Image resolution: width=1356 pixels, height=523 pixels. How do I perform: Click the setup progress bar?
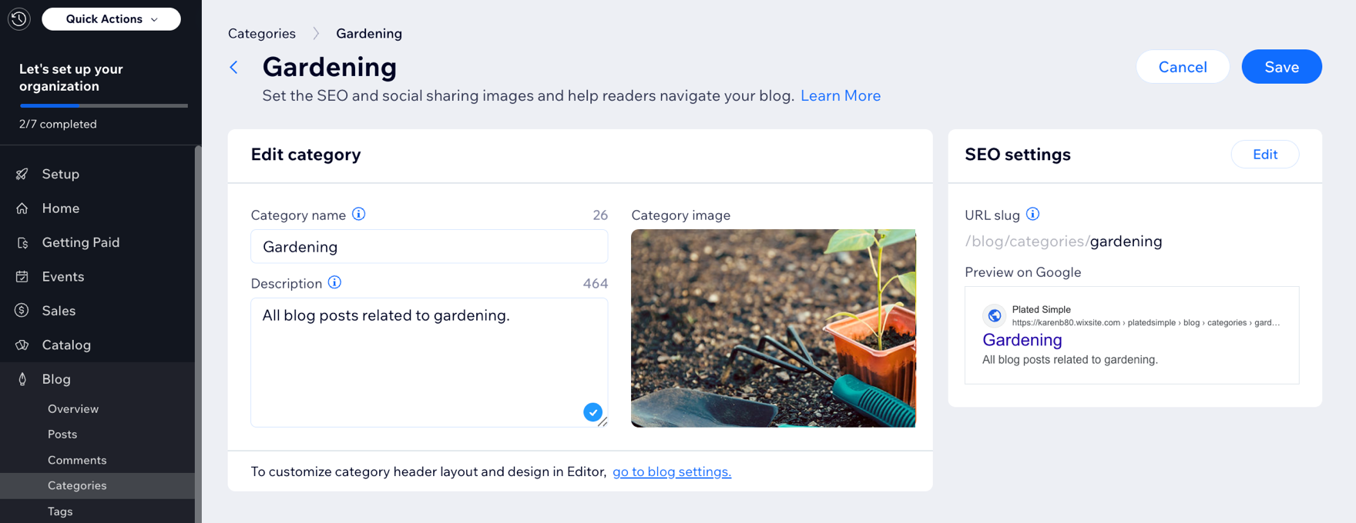[103, 105]
